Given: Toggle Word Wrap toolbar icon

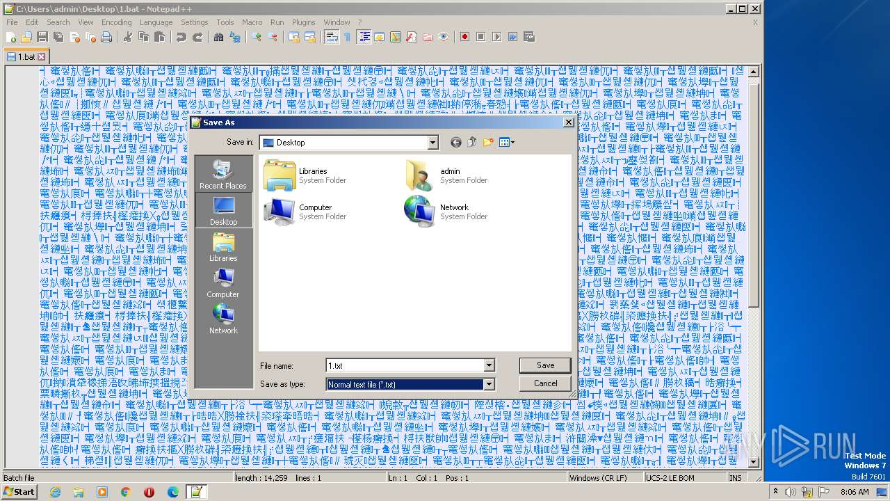Looking at the screenshot, I should click(332, 37).
